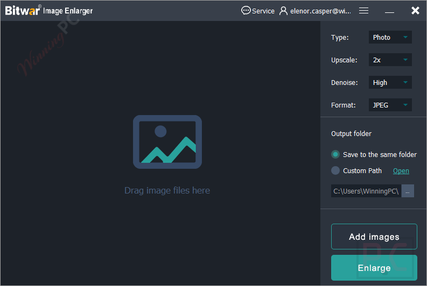Start the Enlarge process
The width and height of the screenshot is (427, 286).
click(x=374, y=268)
